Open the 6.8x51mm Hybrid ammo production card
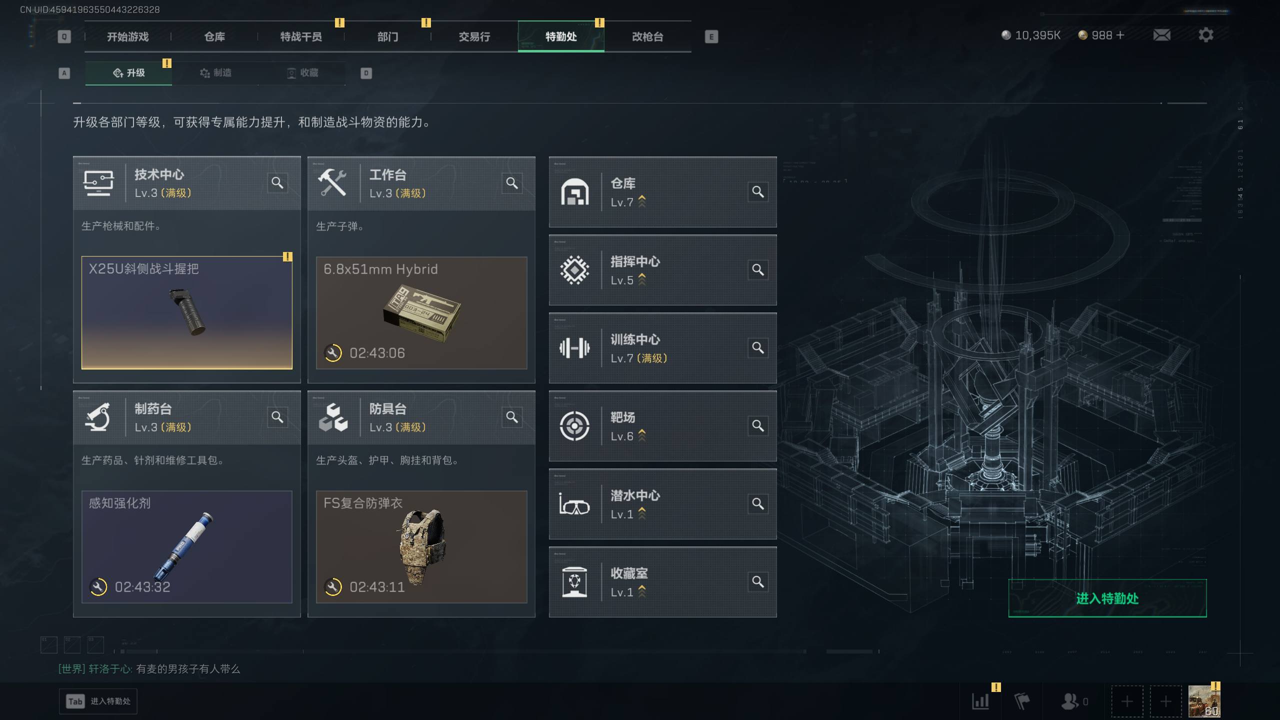Image resolution: width=1280 pixels, height=720 pixels. pos(421,312)
